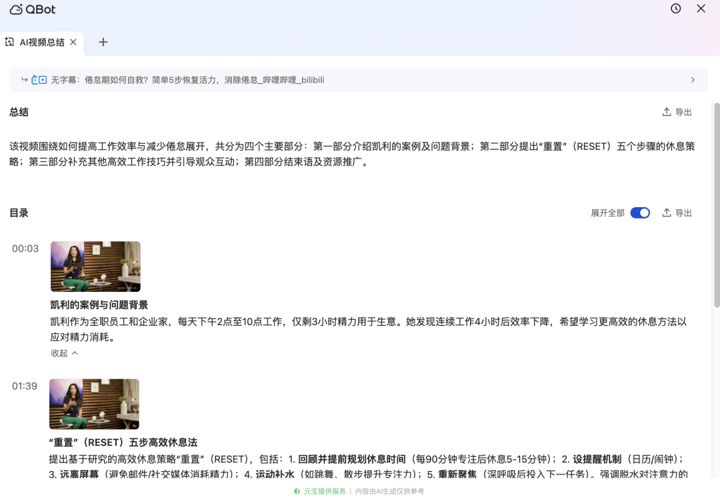720x499 pixels.
Task: Click the vertical scrollbar thumb
Action: pyautogui.click(x=717, y=205)
